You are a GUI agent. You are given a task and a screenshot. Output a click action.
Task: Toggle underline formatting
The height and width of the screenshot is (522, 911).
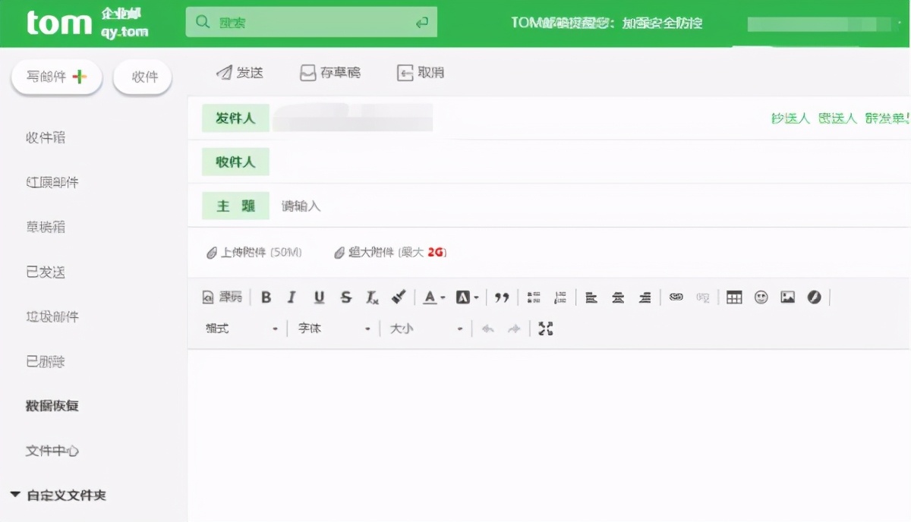[319, 297]
